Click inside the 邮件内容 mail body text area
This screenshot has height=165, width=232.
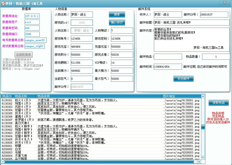[191, 40]
